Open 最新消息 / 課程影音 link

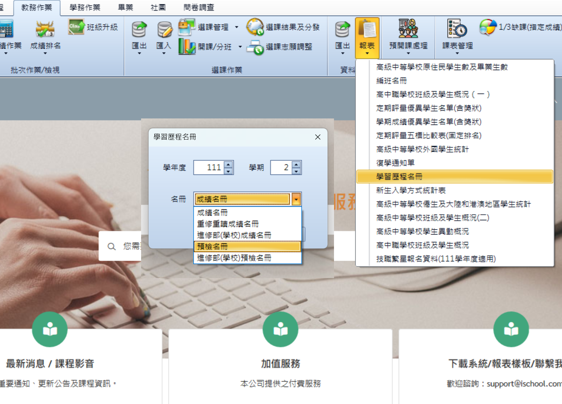50,363
